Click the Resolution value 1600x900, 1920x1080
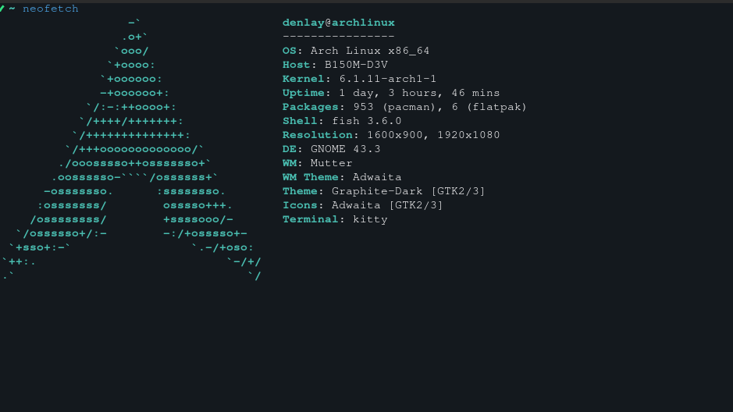 tap(433, 135)
